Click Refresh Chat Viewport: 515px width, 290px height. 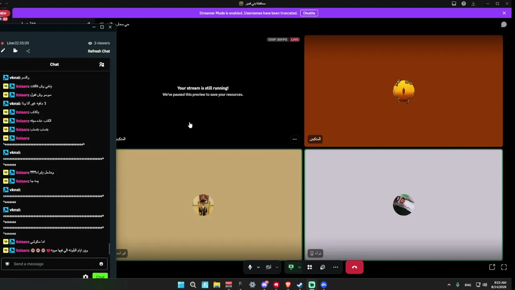click(99, 51)
